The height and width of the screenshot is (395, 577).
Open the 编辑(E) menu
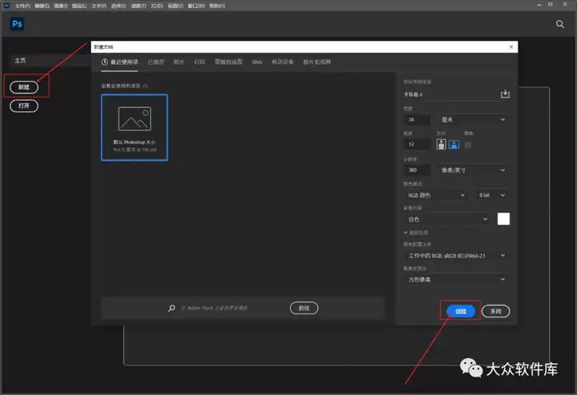pos(42,6)
